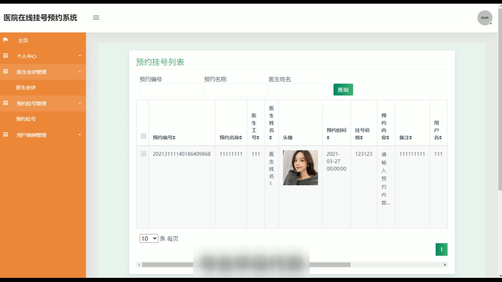Open the user avatar in top right
This screenshot has width=502, height=282.
click(485, 18)
